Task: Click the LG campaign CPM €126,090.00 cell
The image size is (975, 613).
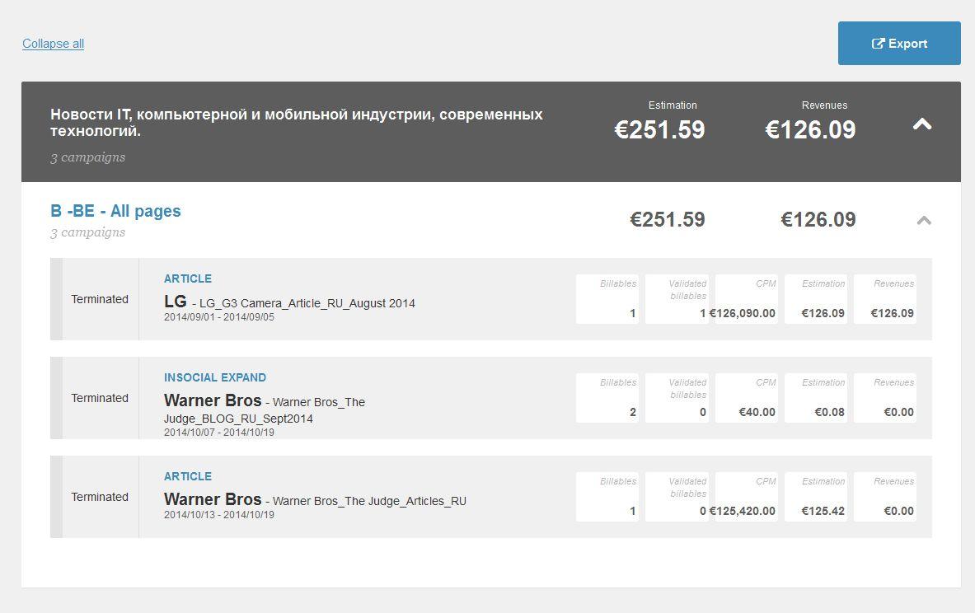Action: pyautogui.click(x=745, y=299)
